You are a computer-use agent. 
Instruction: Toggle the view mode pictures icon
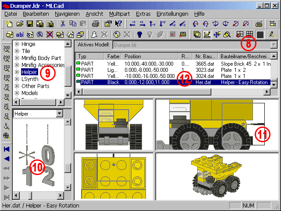pos(197,34)
